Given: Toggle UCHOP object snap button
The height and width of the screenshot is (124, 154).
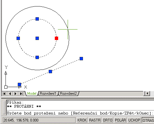Looking at the screenshot, I should click(134, 120).
